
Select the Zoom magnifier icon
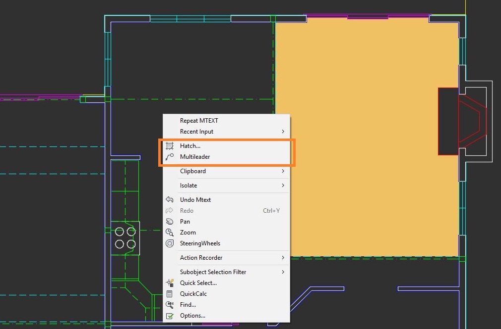coord(170,233)
